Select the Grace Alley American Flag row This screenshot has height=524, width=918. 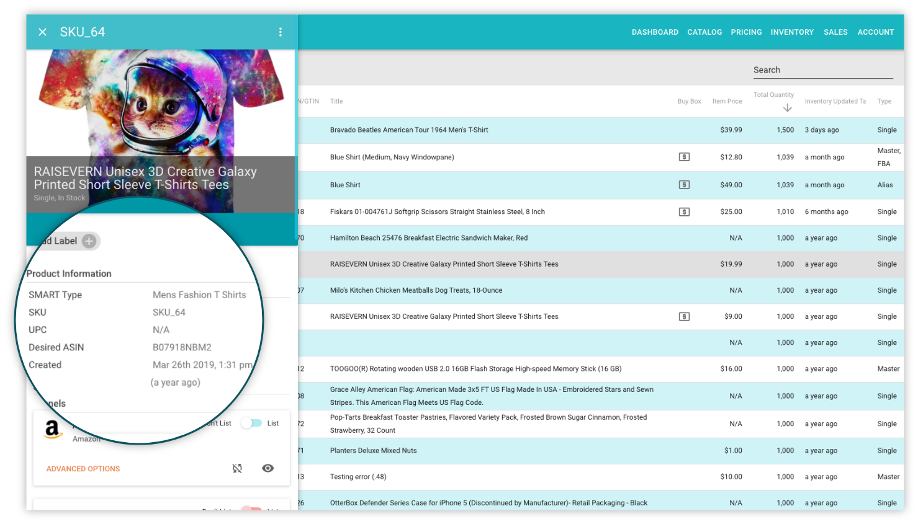(600, 396)
